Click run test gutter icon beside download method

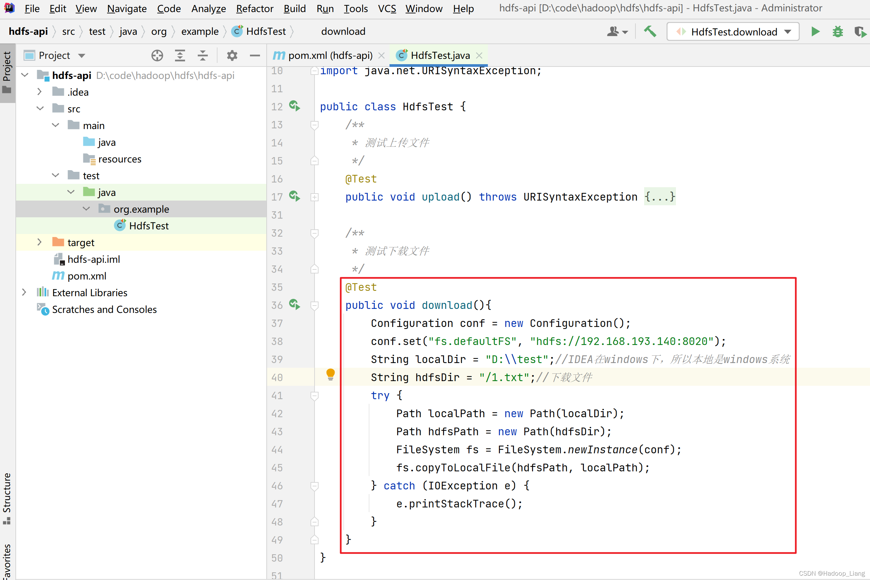[x=295, y=305]
